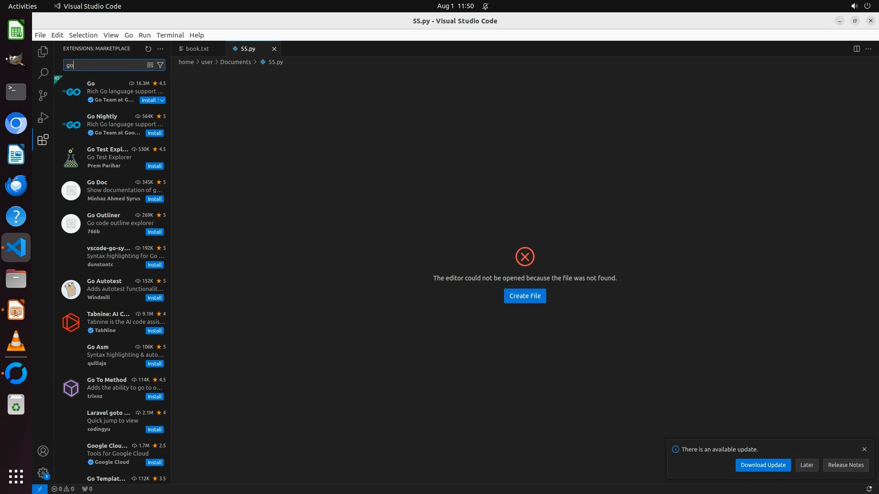Screen dimensions: 879x494
Task: Open the Search view icon
Action: 43,73
